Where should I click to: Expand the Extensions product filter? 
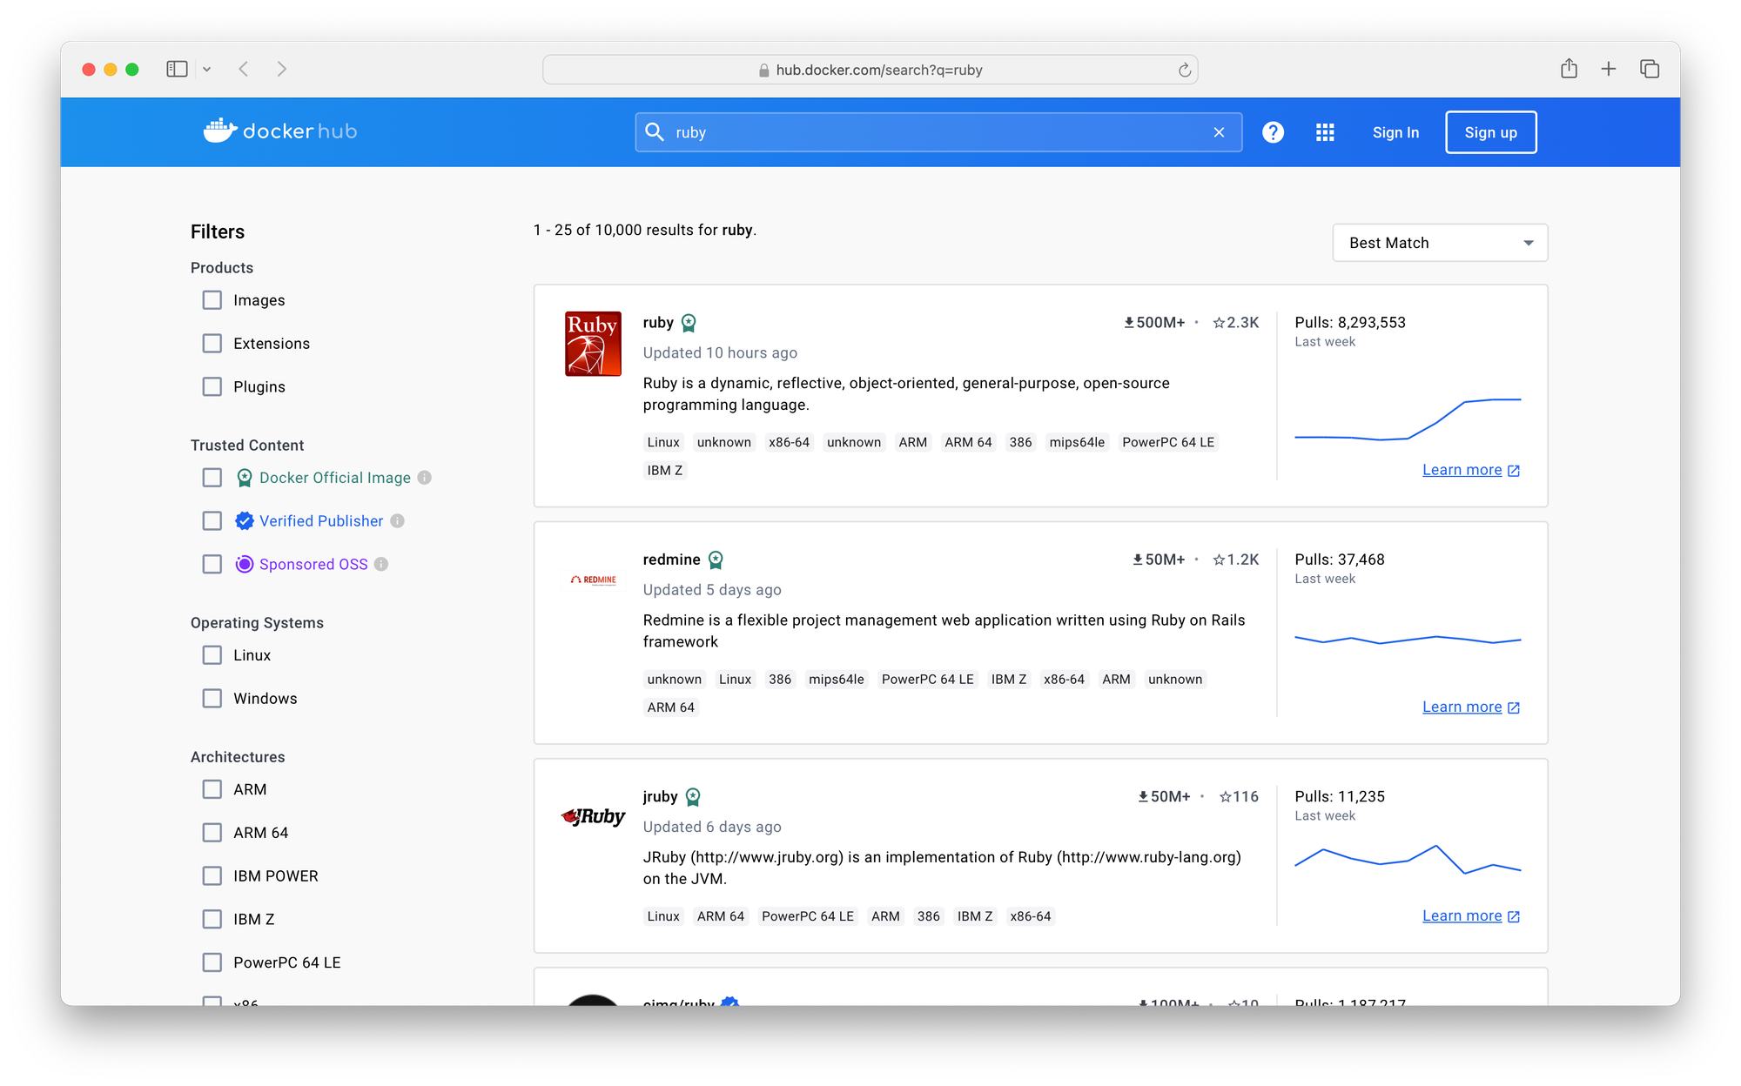click(212, 343)
